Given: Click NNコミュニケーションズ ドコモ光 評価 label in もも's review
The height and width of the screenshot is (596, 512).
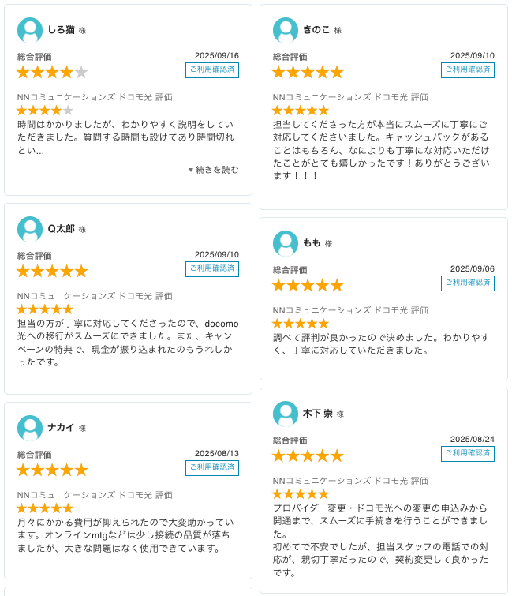Looking at the screenshot, I should pyautogui.click(x=350, y=310).
